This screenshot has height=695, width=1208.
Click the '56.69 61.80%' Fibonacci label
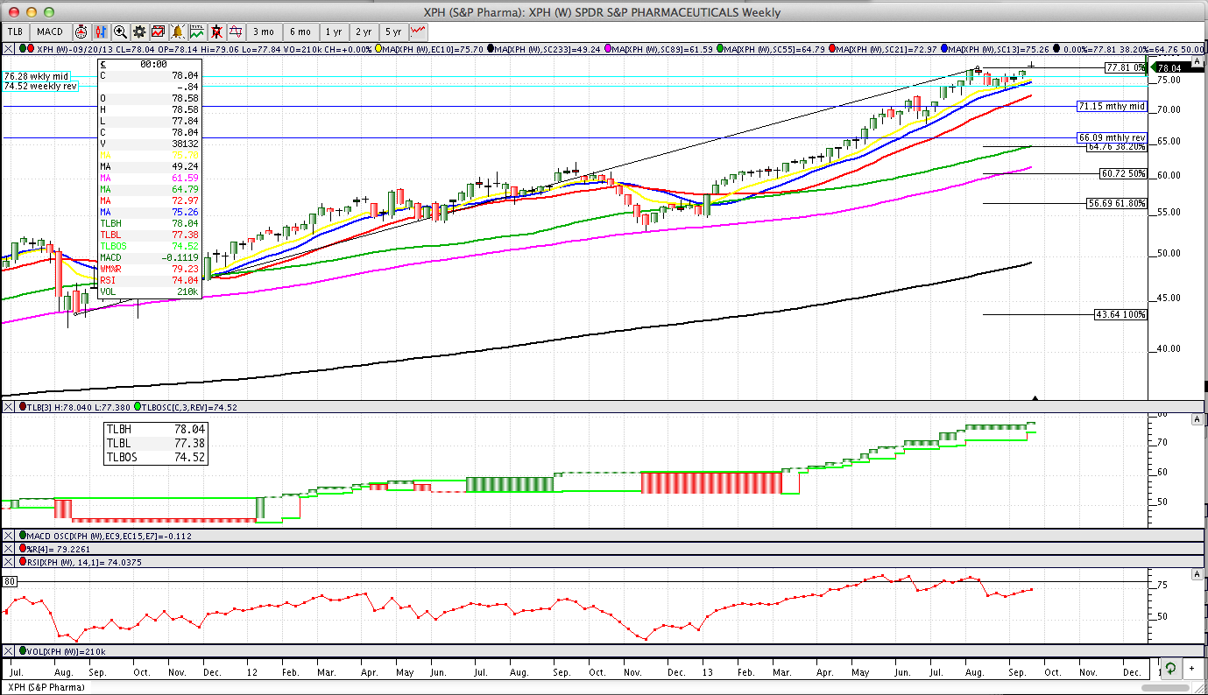1117,203
